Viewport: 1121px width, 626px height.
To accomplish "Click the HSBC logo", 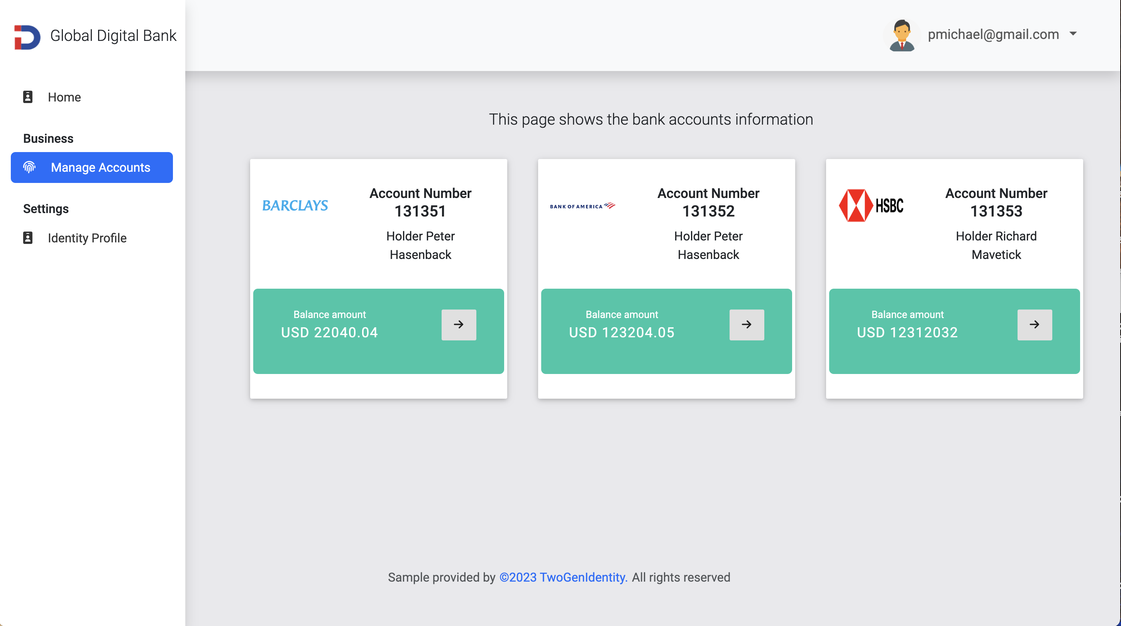I will pos(871,205).
